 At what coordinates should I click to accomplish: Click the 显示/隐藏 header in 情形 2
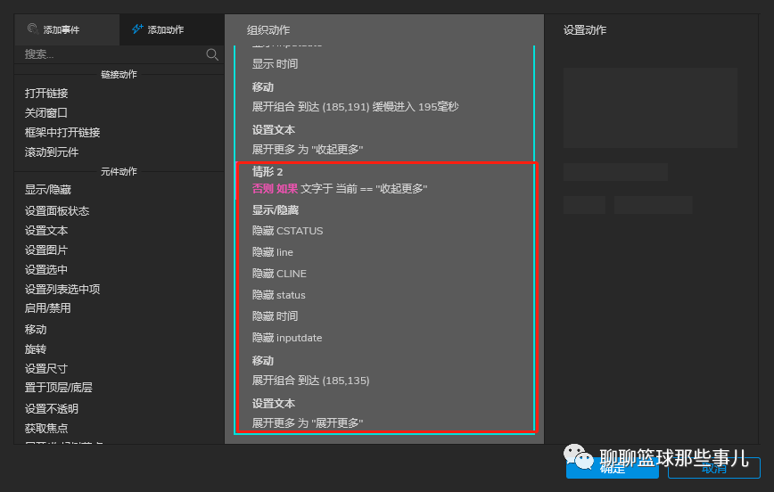click(x=276, y=210)
